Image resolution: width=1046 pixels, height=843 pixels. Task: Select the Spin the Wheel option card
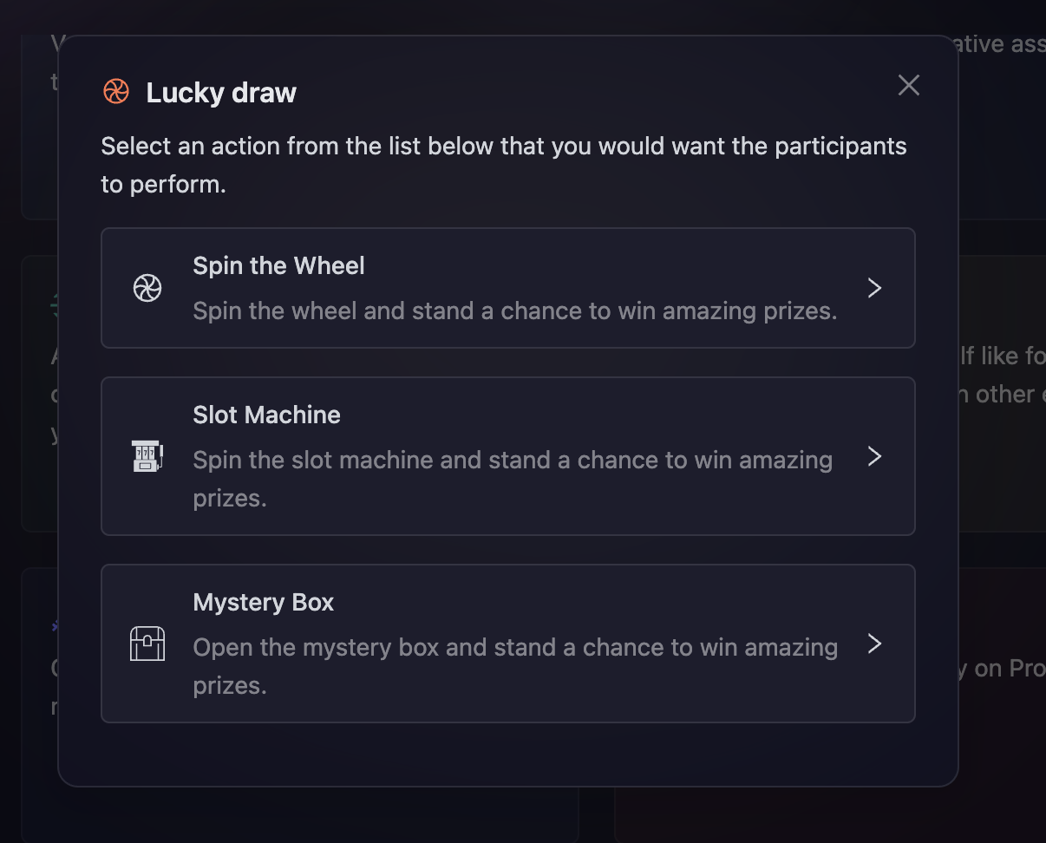point(508,288)
